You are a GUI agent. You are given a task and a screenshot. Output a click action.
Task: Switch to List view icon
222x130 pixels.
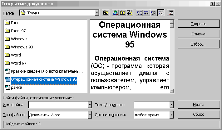coord(139,13)
